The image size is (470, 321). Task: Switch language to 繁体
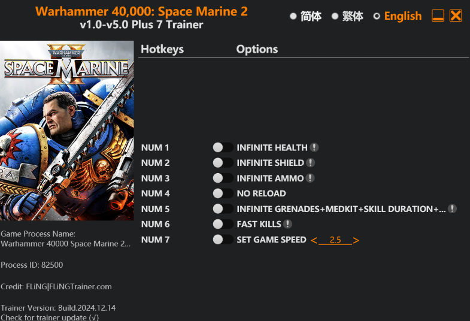(x=335, y=16)
